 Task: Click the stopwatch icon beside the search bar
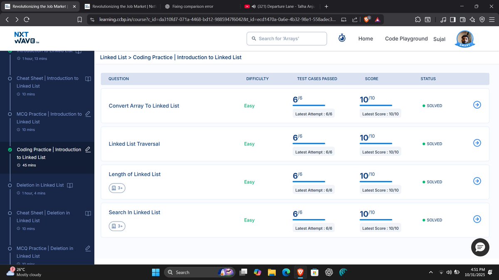pos(342,38)
